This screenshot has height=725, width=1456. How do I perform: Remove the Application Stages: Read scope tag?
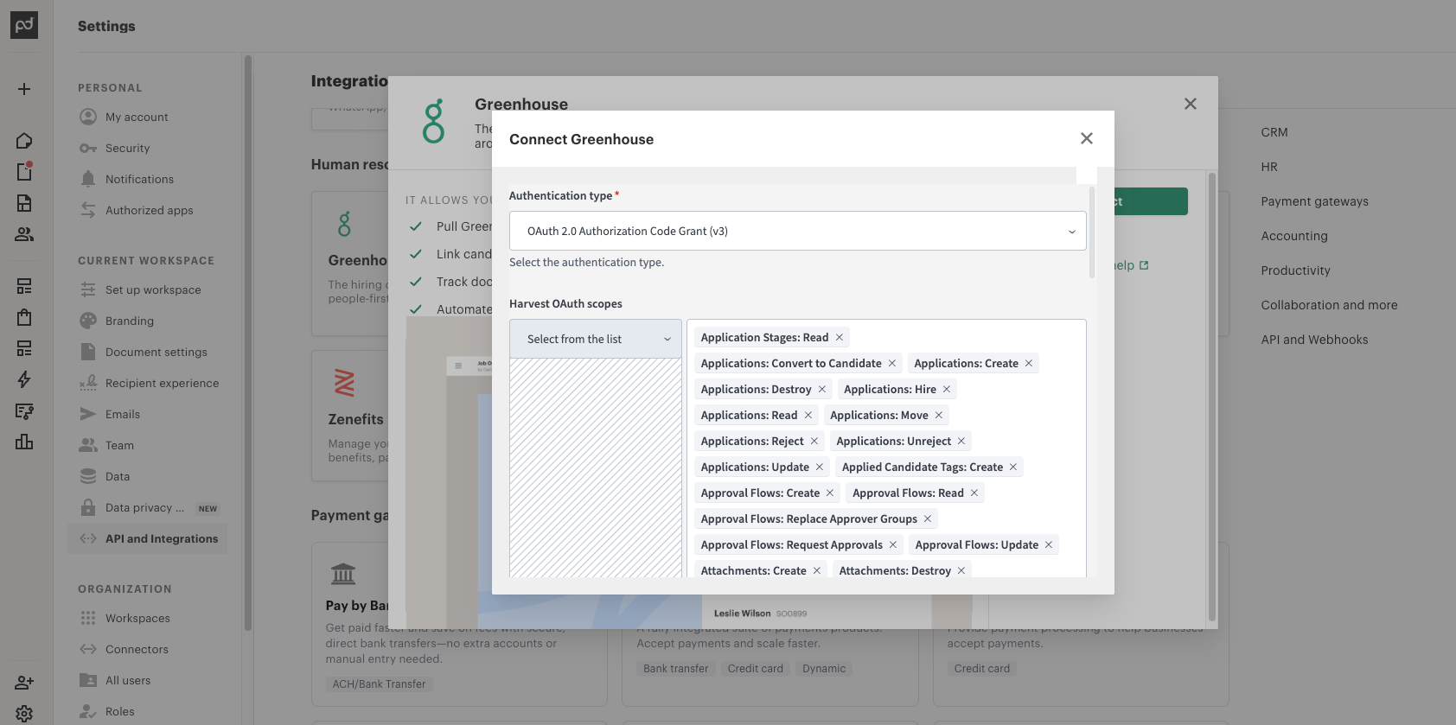pyautogui.click(x=839, y=338)
